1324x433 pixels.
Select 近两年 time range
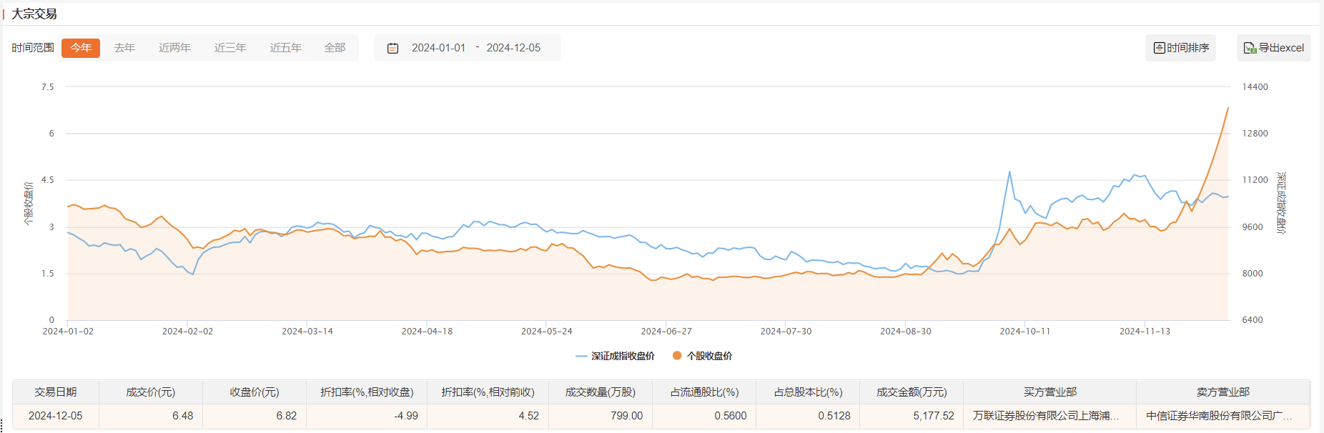pyautogui.click(x=174, y=48)
